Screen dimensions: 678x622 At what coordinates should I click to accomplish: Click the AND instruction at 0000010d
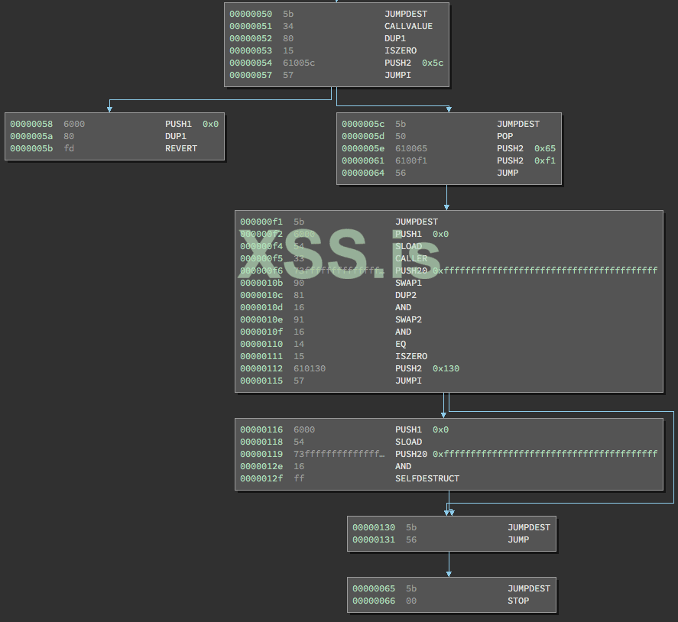(403, 307)
